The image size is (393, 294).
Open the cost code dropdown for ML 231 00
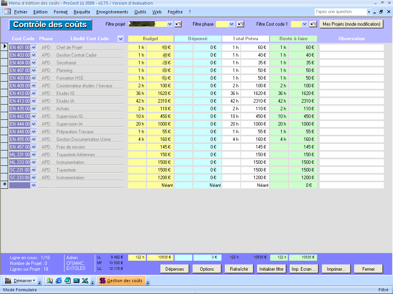[34, 155]
